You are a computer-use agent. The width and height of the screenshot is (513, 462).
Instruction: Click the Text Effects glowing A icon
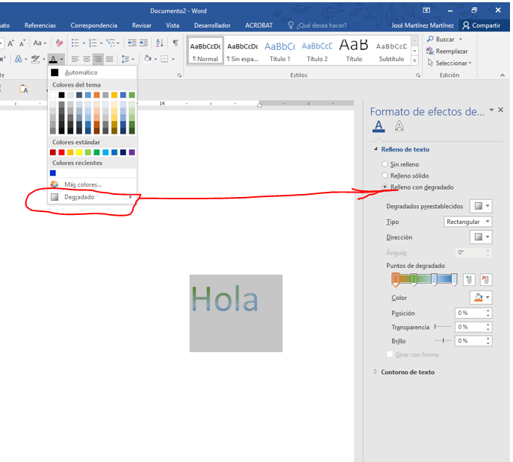pos(19,59)
